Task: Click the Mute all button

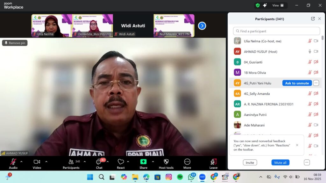Action: [x=280, y=162]
